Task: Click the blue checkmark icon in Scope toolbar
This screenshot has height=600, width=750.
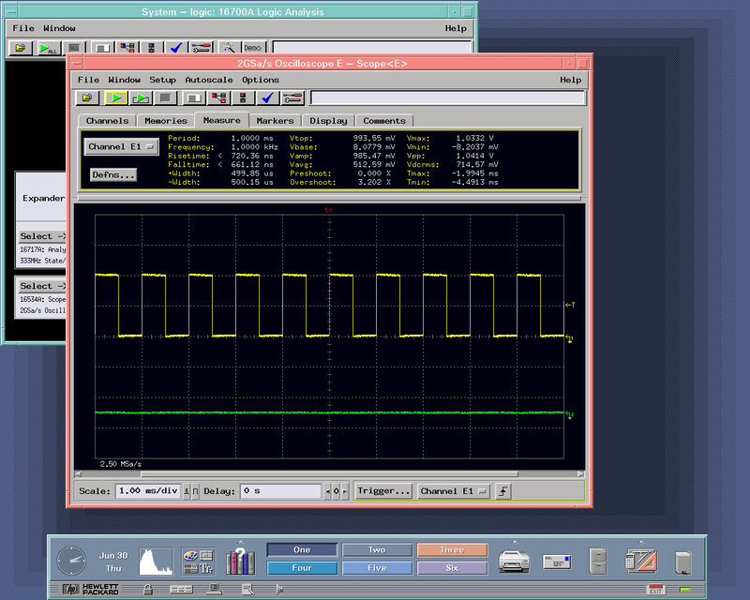Action: (x=268, y=98)
